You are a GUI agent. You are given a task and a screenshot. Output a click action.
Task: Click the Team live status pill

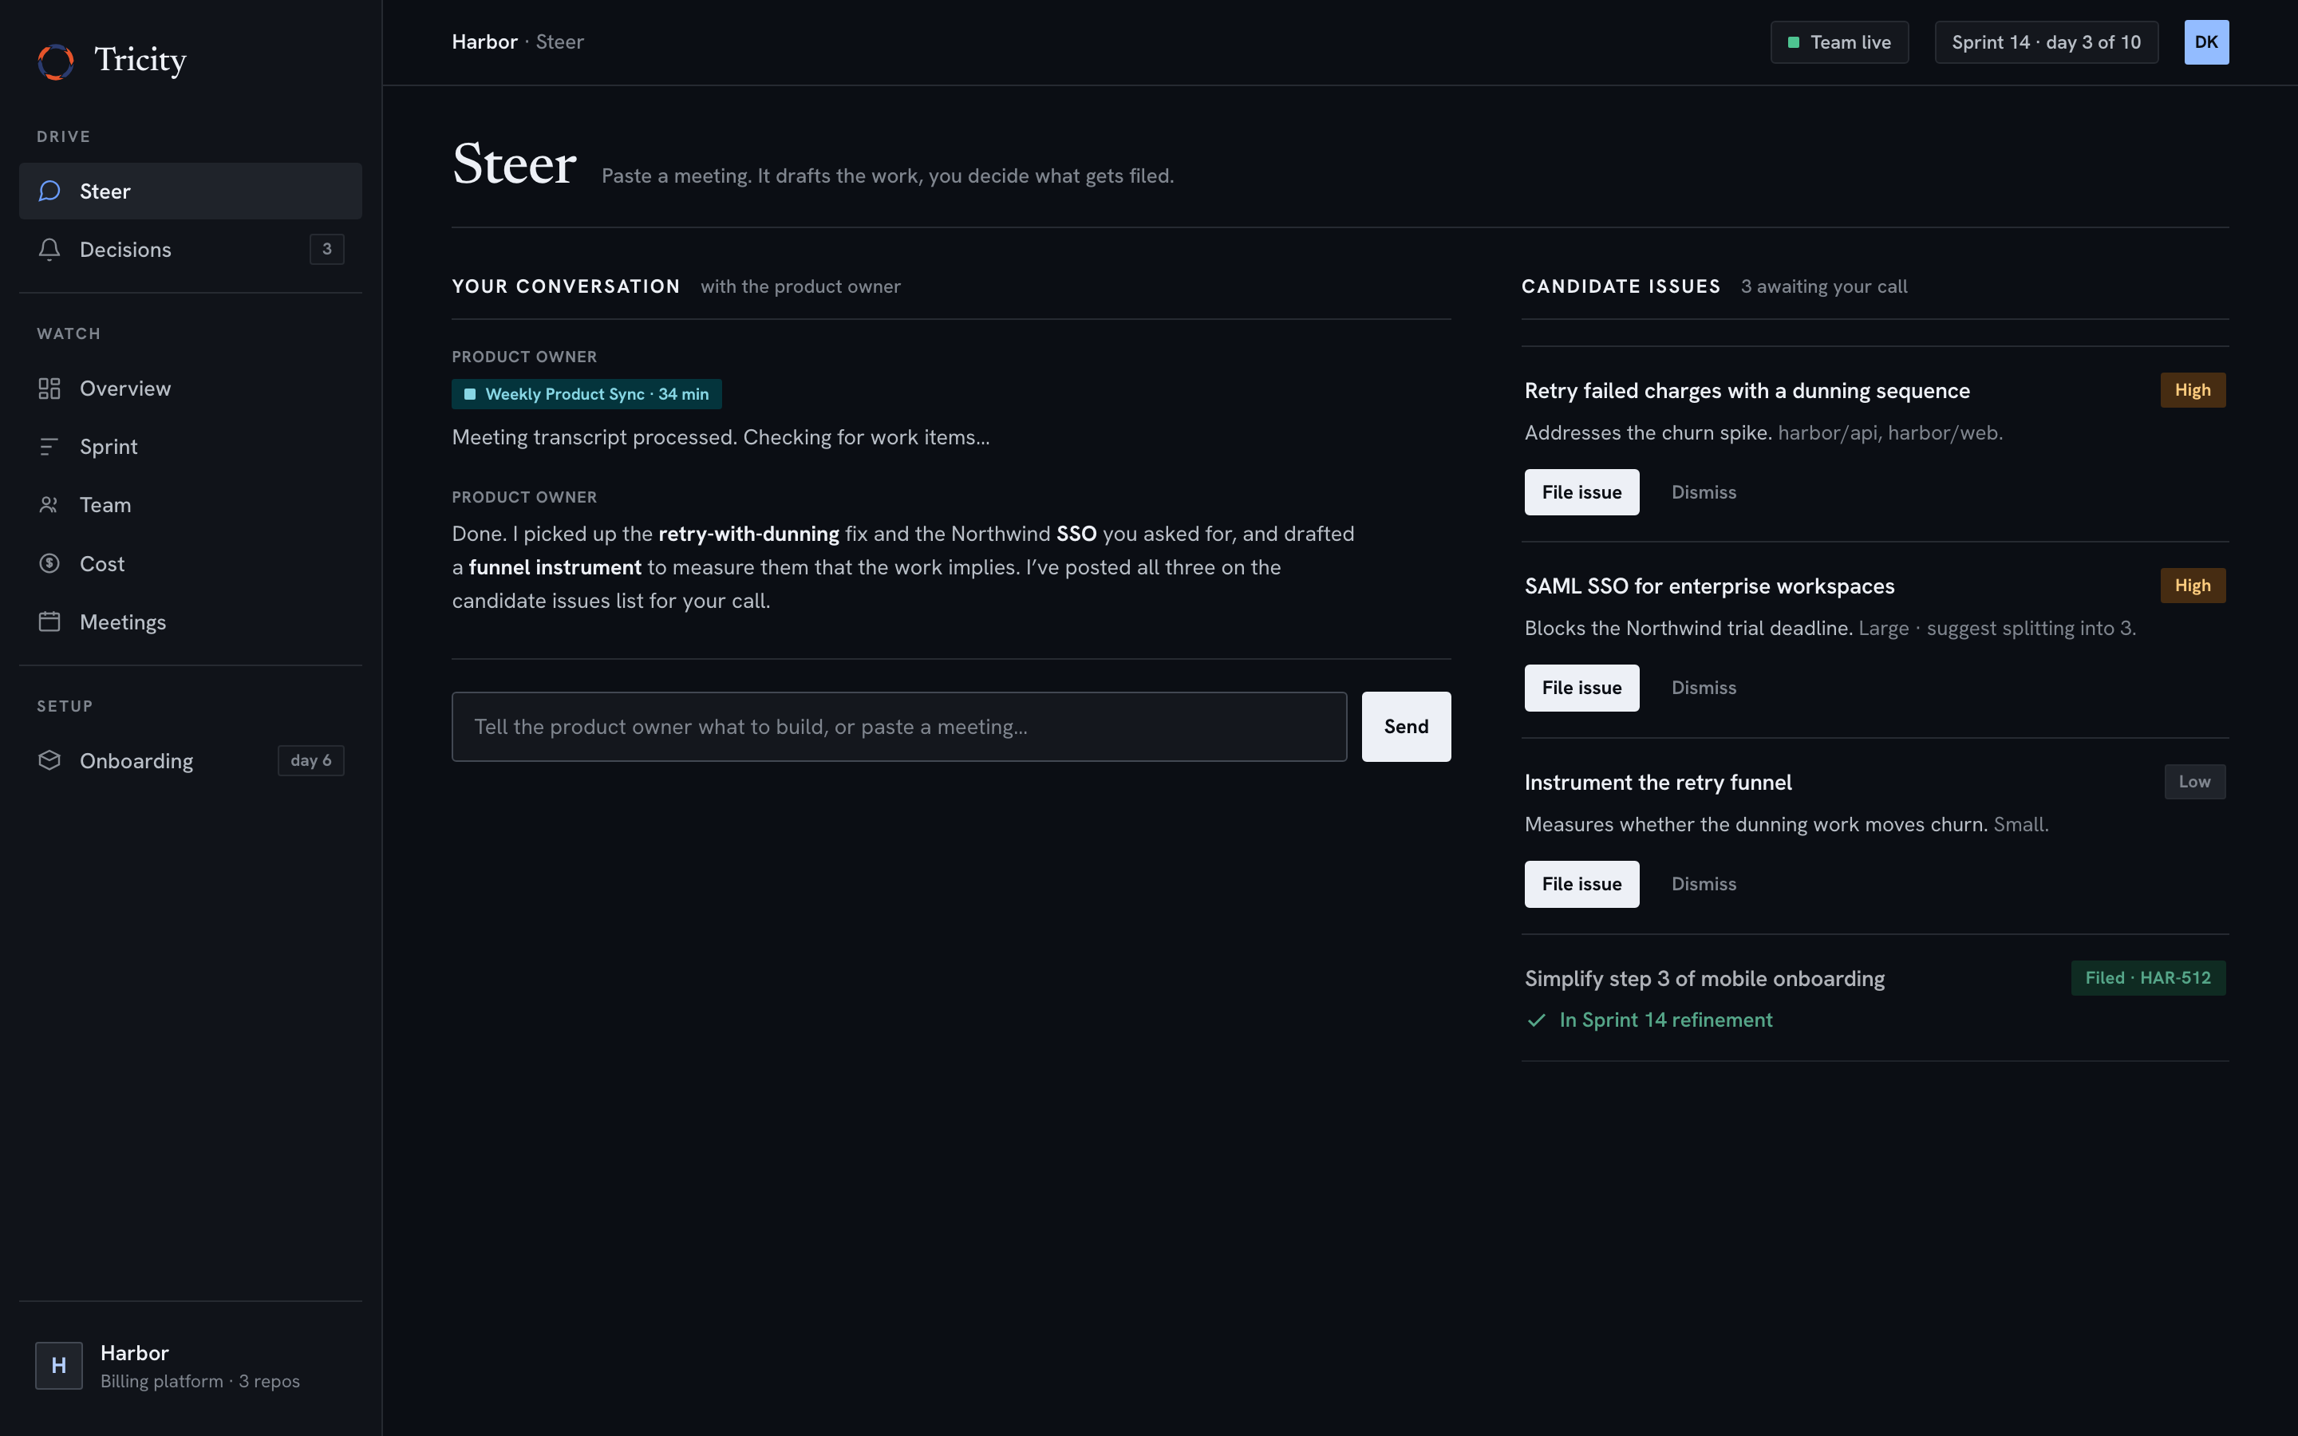pyautogui.click(x=1839, y=41)
